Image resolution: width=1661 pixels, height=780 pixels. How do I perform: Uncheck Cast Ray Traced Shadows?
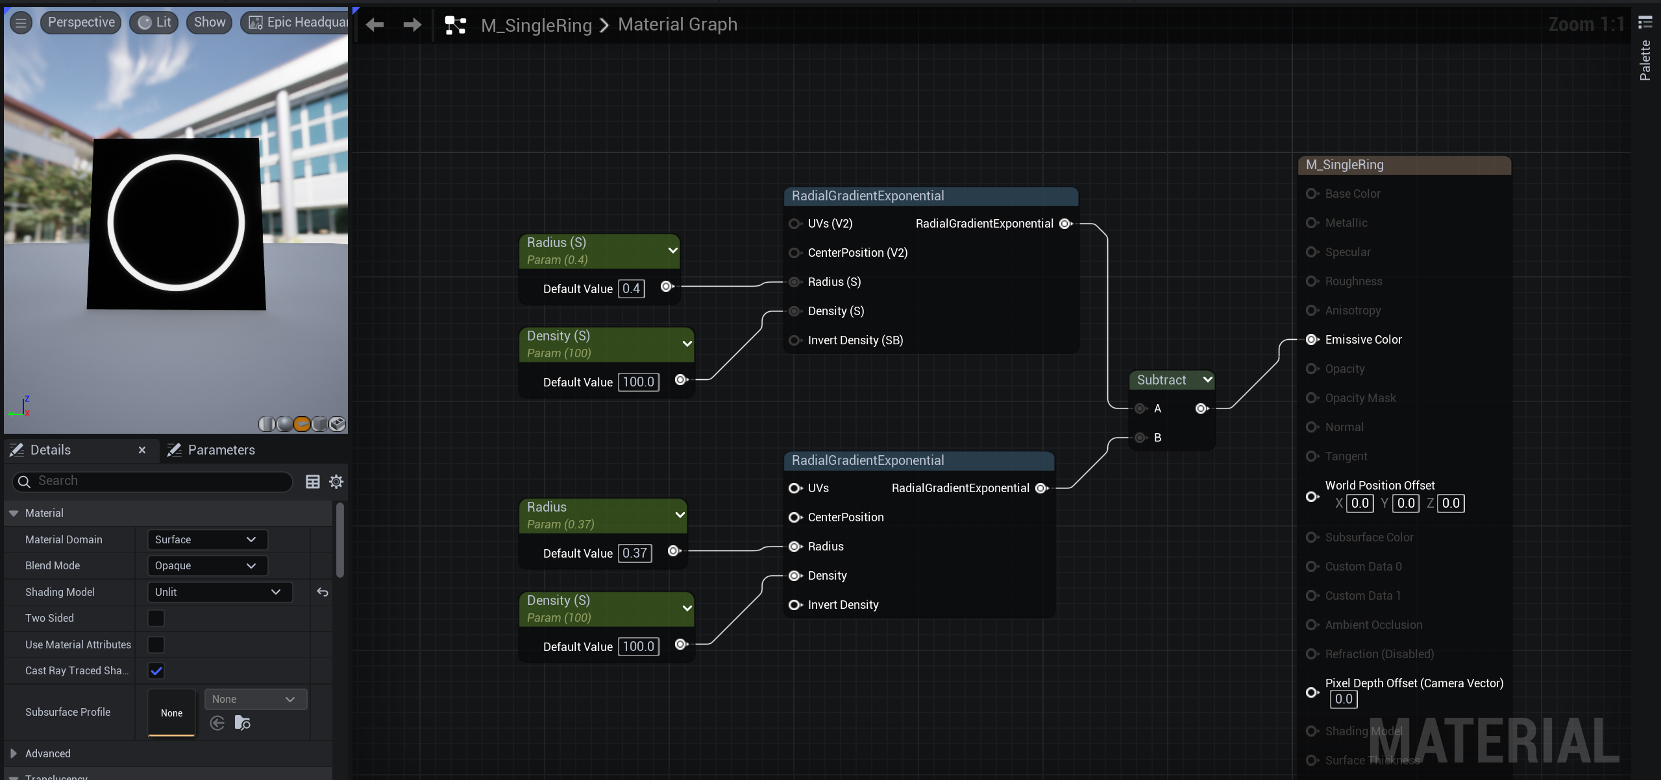click(x=156, y=670)
